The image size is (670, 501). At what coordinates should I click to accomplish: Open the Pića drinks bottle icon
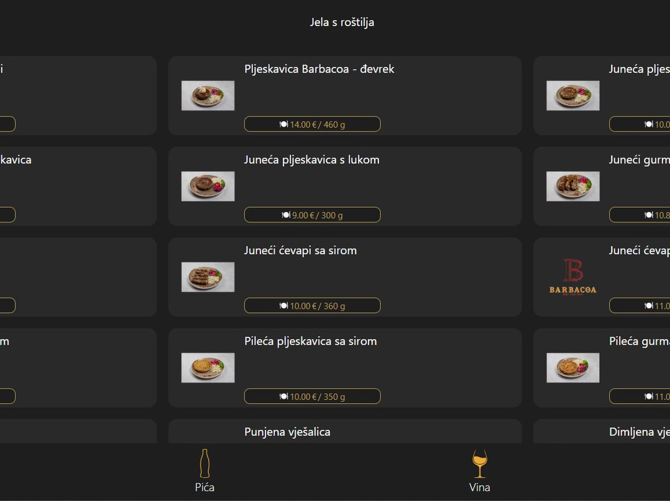[x=205, y=463]
